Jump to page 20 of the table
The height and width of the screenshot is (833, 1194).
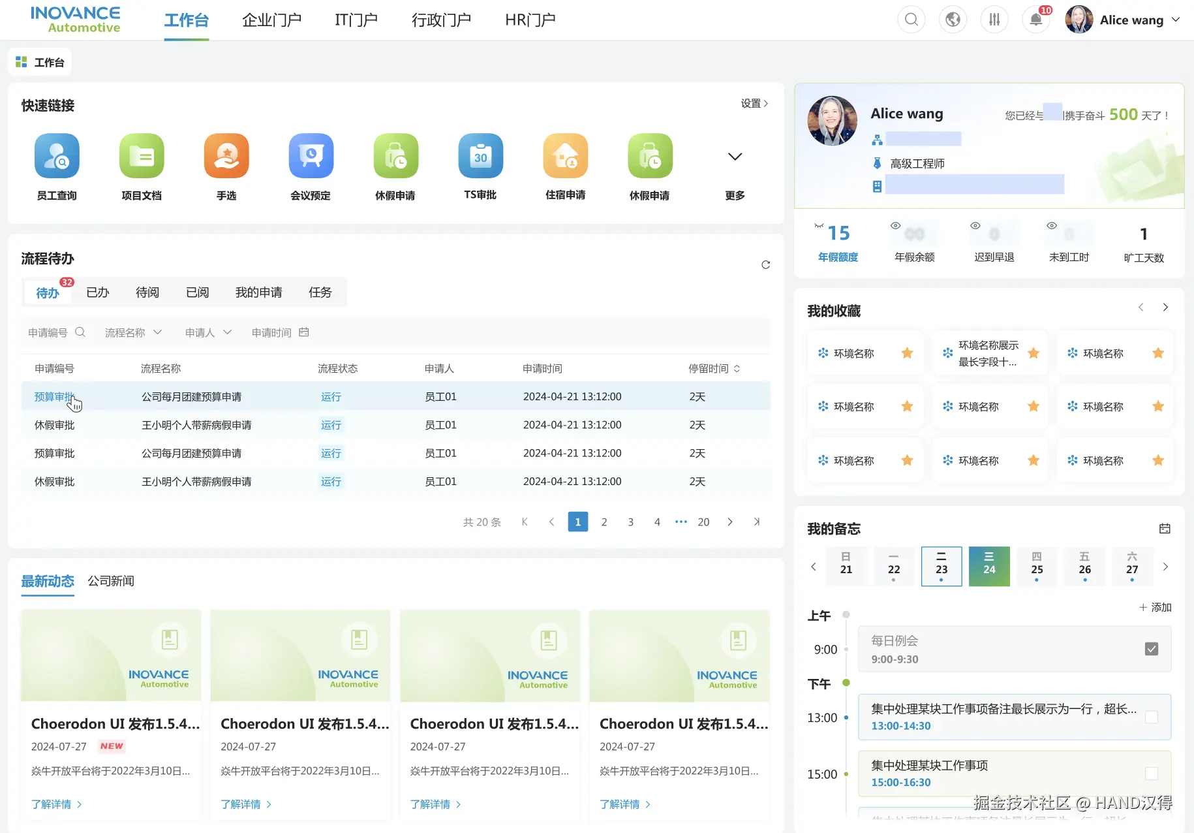[x=703, y=522]
